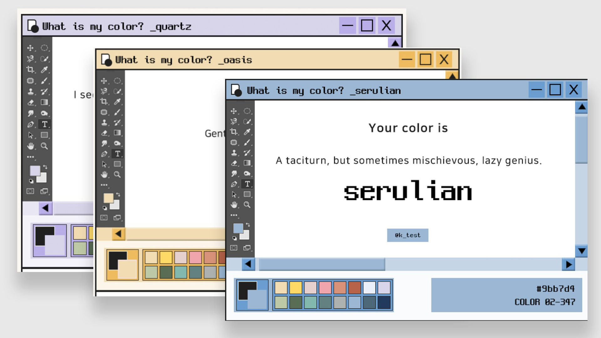601x338 pixels.
Task: Toggle Quick Mask mode in the quartz toolbar
Action: 30,191
